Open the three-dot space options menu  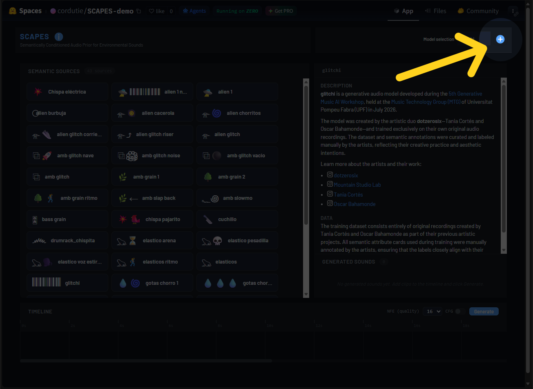click(513, 11)
